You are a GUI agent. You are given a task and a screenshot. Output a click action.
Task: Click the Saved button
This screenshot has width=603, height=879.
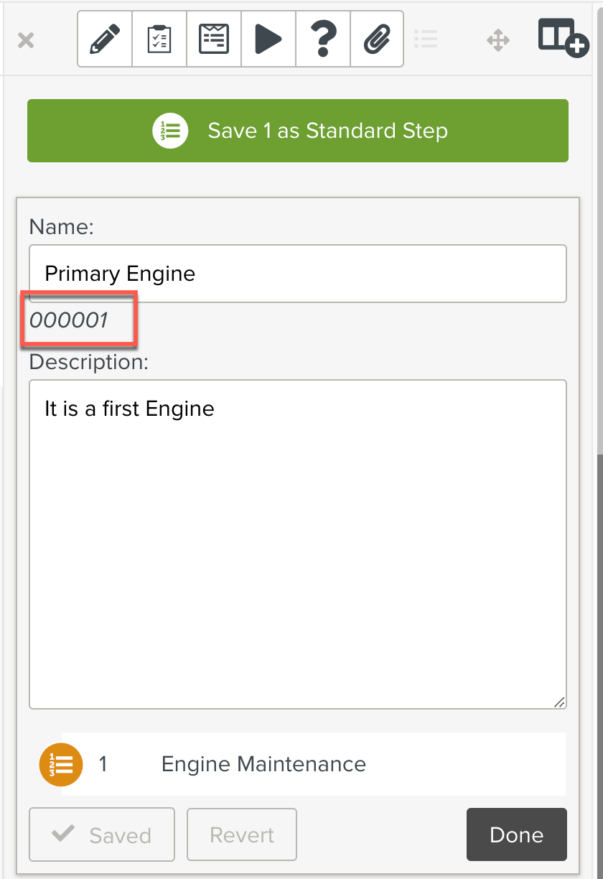102,834
